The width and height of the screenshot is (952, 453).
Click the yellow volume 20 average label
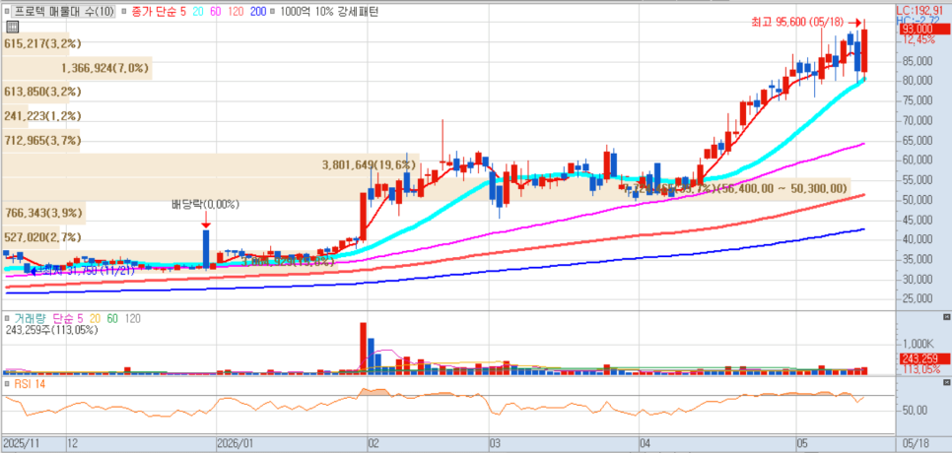96,318
